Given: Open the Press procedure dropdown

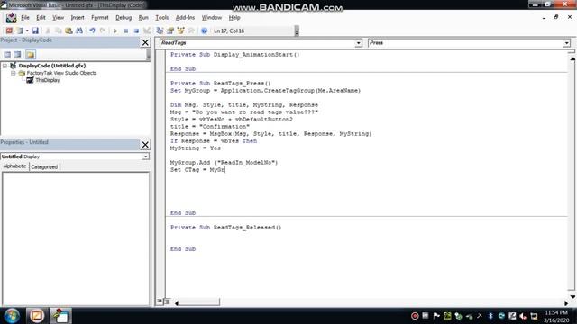Looking at the screenshot, I should pyautogui.click(x=566, y=43).
